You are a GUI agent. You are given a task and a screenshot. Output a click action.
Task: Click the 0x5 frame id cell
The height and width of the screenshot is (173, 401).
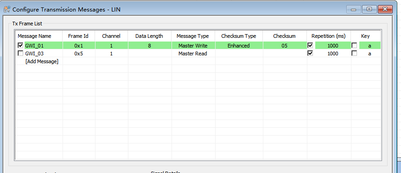coord(79,54)
